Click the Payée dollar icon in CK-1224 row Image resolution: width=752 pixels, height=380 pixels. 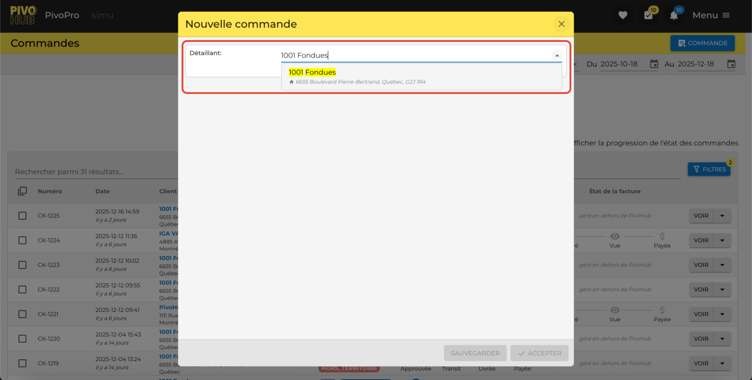point(662,236)
